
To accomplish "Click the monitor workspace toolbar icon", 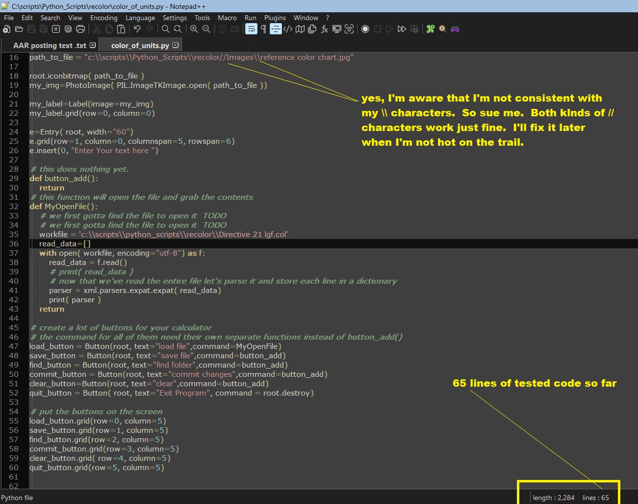I will pyautogui.click(x=337, y=29).
